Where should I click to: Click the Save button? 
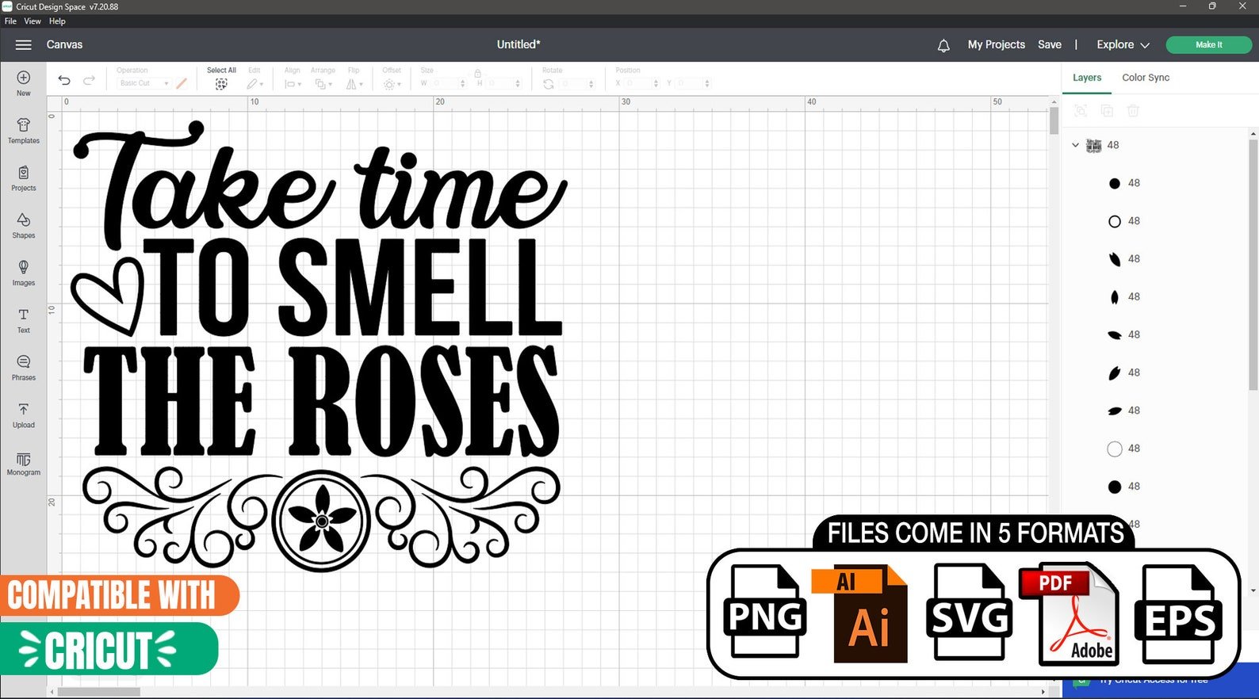(1050, 45)
